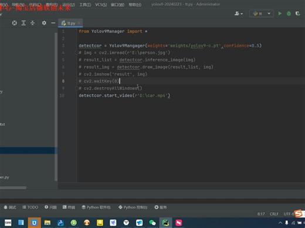Close the tt.py tab
Image resolution: width=305 pixels, height=228 pixels.
(x=79, y=23)
